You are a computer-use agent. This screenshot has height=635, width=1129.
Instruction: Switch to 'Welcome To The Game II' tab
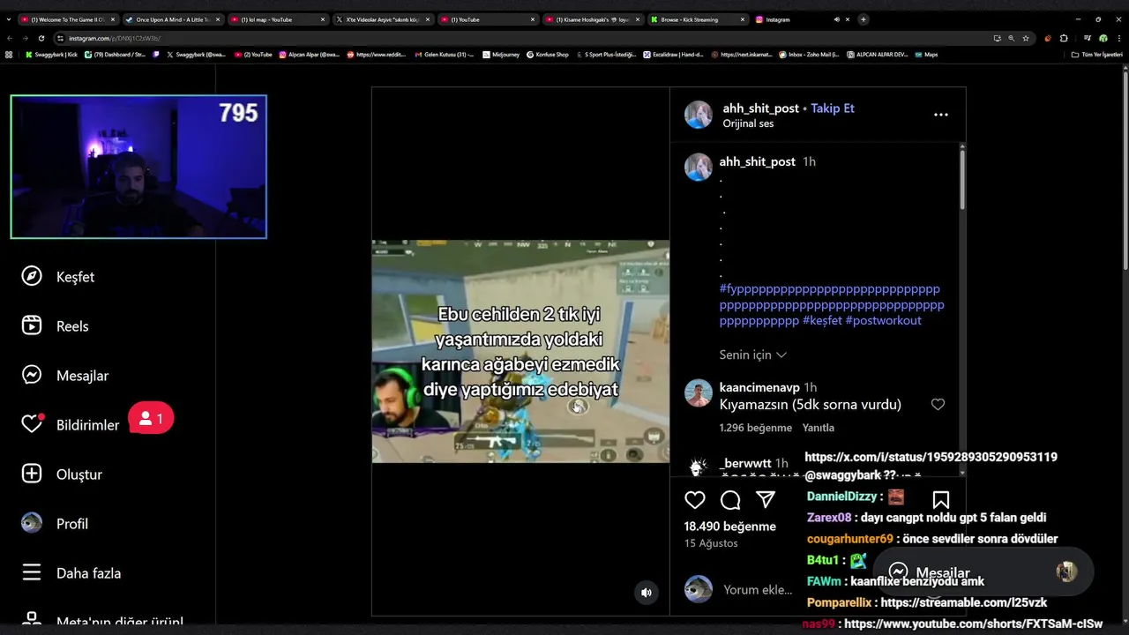67,19
